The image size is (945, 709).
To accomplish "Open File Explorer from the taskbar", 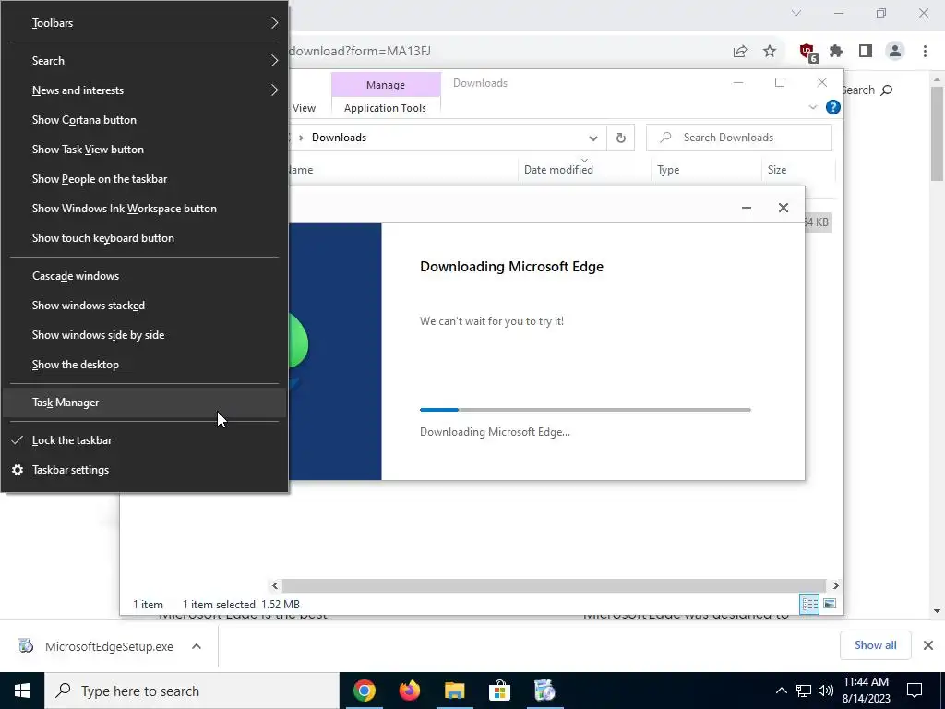I will point(454,691).
